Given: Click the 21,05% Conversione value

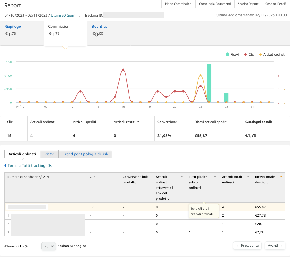Looking at the screenshot, I should [164, 136].
